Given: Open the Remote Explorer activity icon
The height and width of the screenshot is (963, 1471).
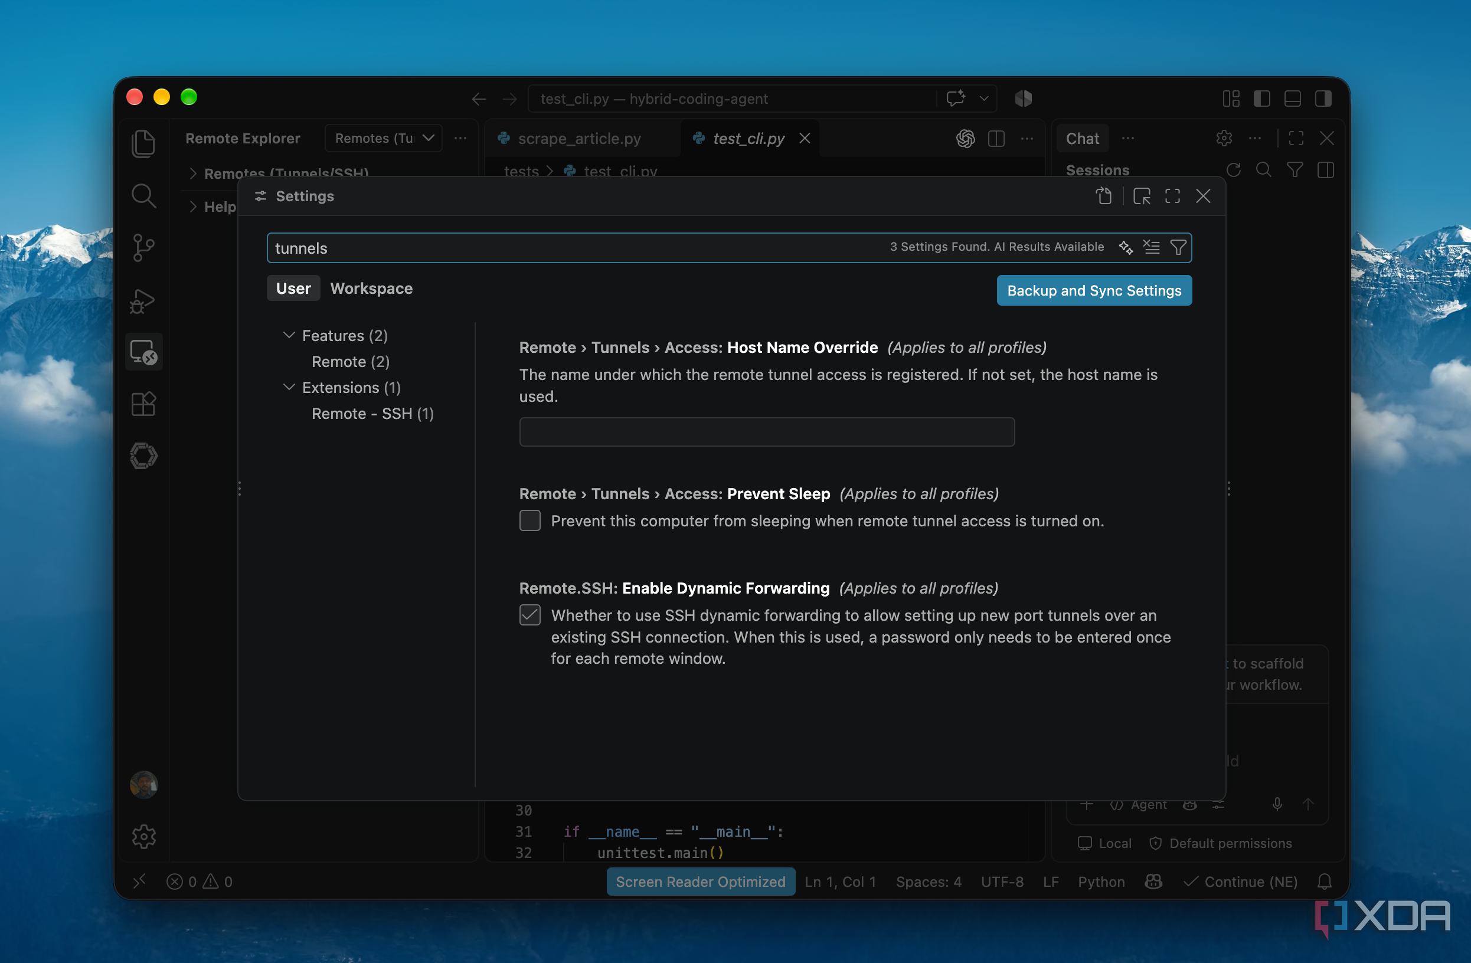Looking at the screenshot, I should [143, 352].
